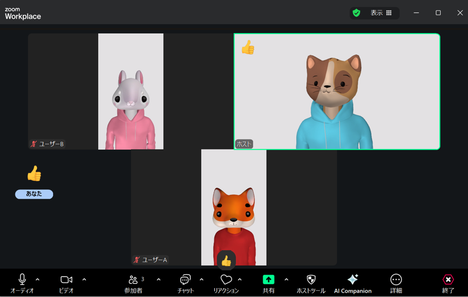
Task: Close the Zoom meeting window
Action: point(460,13)
